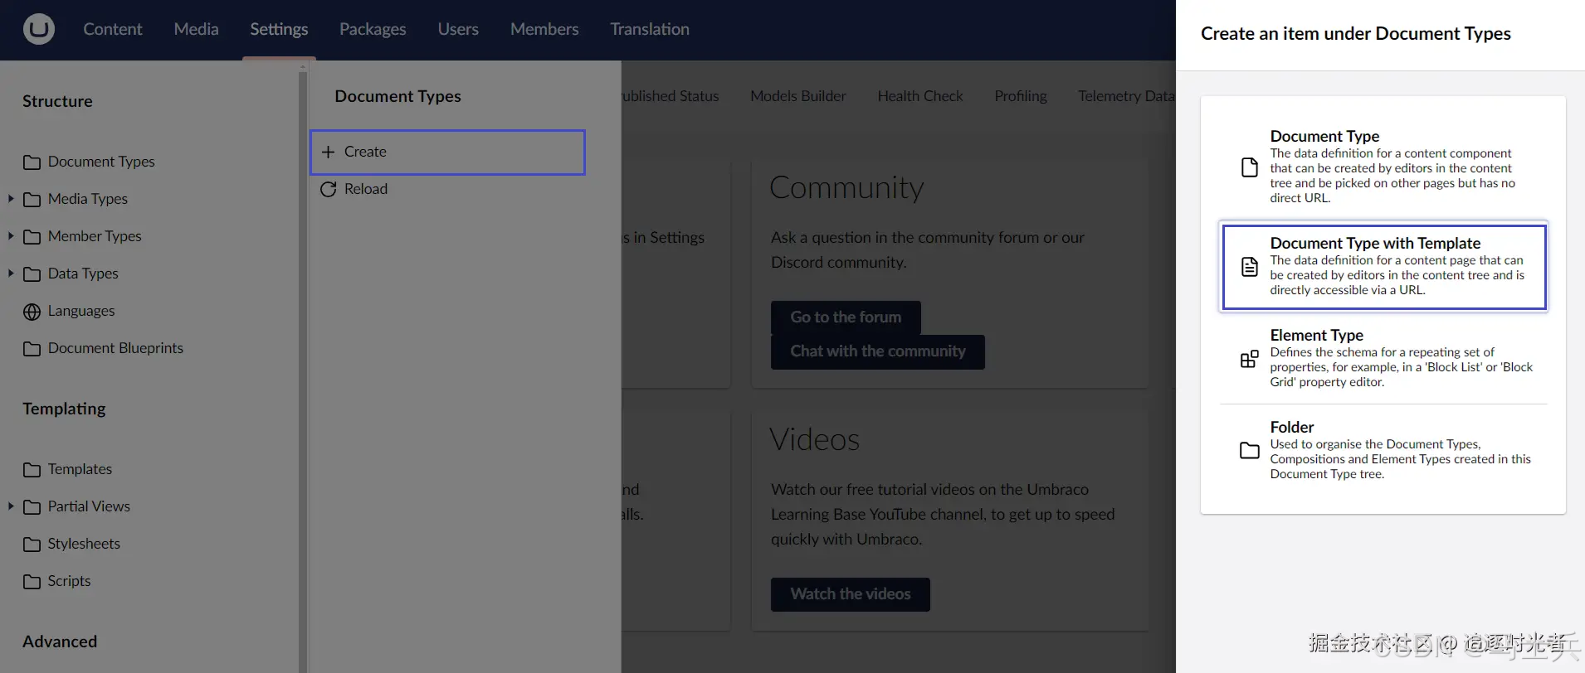Screen dimensions: 1585x673
Task: Click the Reload circular arrow icon
Action: tap(328, 189)
